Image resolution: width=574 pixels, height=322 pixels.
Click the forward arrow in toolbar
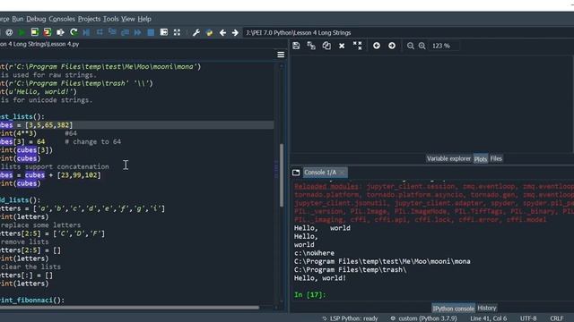pyautogui.click(x=235, y=32)
